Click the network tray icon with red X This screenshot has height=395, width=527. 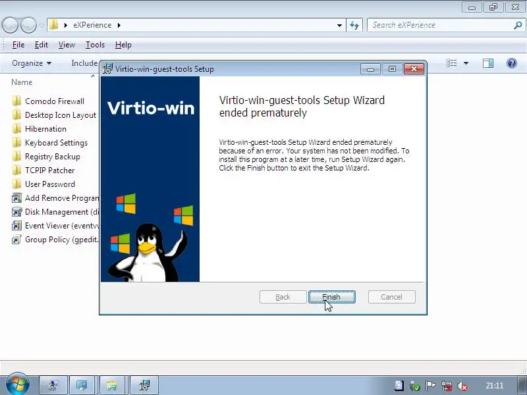pyautogui.click(x=447, y=386)
